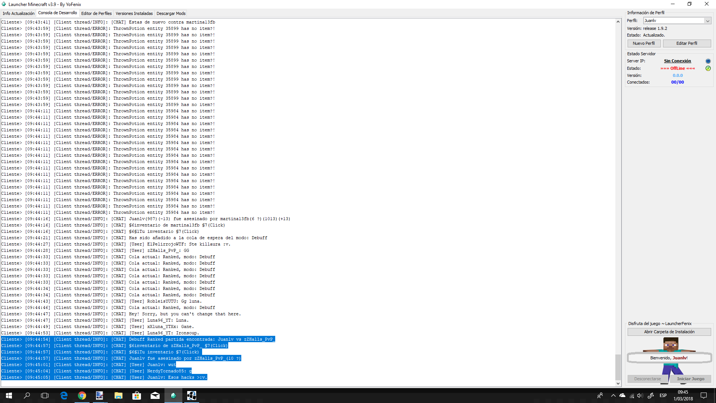Click the '»»» OffLine «««' status text
This screenshot has height=403, width=716.
678,69
